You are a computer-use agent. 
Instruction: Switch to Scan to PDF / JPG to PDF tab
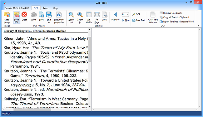point(17,8)
